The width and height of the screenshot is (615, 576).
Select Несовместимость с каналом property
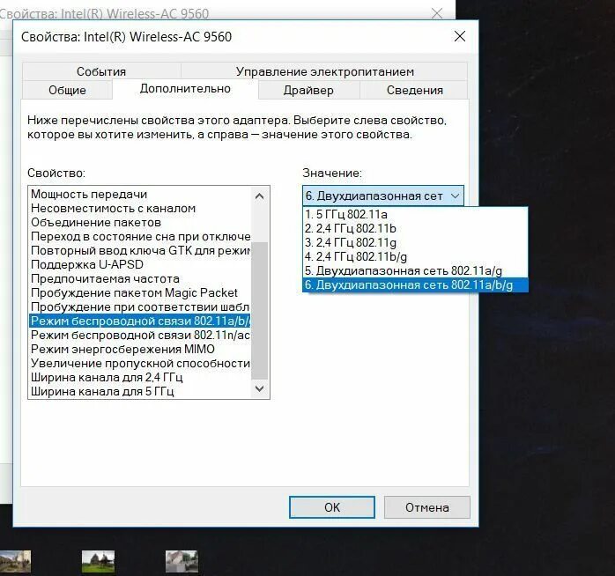click(139, 208)
